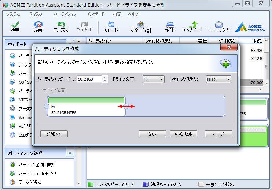Image resolution: width=272 pixels, height=190 pixels.
Task: Click データを消去 icon in sidebar
Action: coord(12,182)
